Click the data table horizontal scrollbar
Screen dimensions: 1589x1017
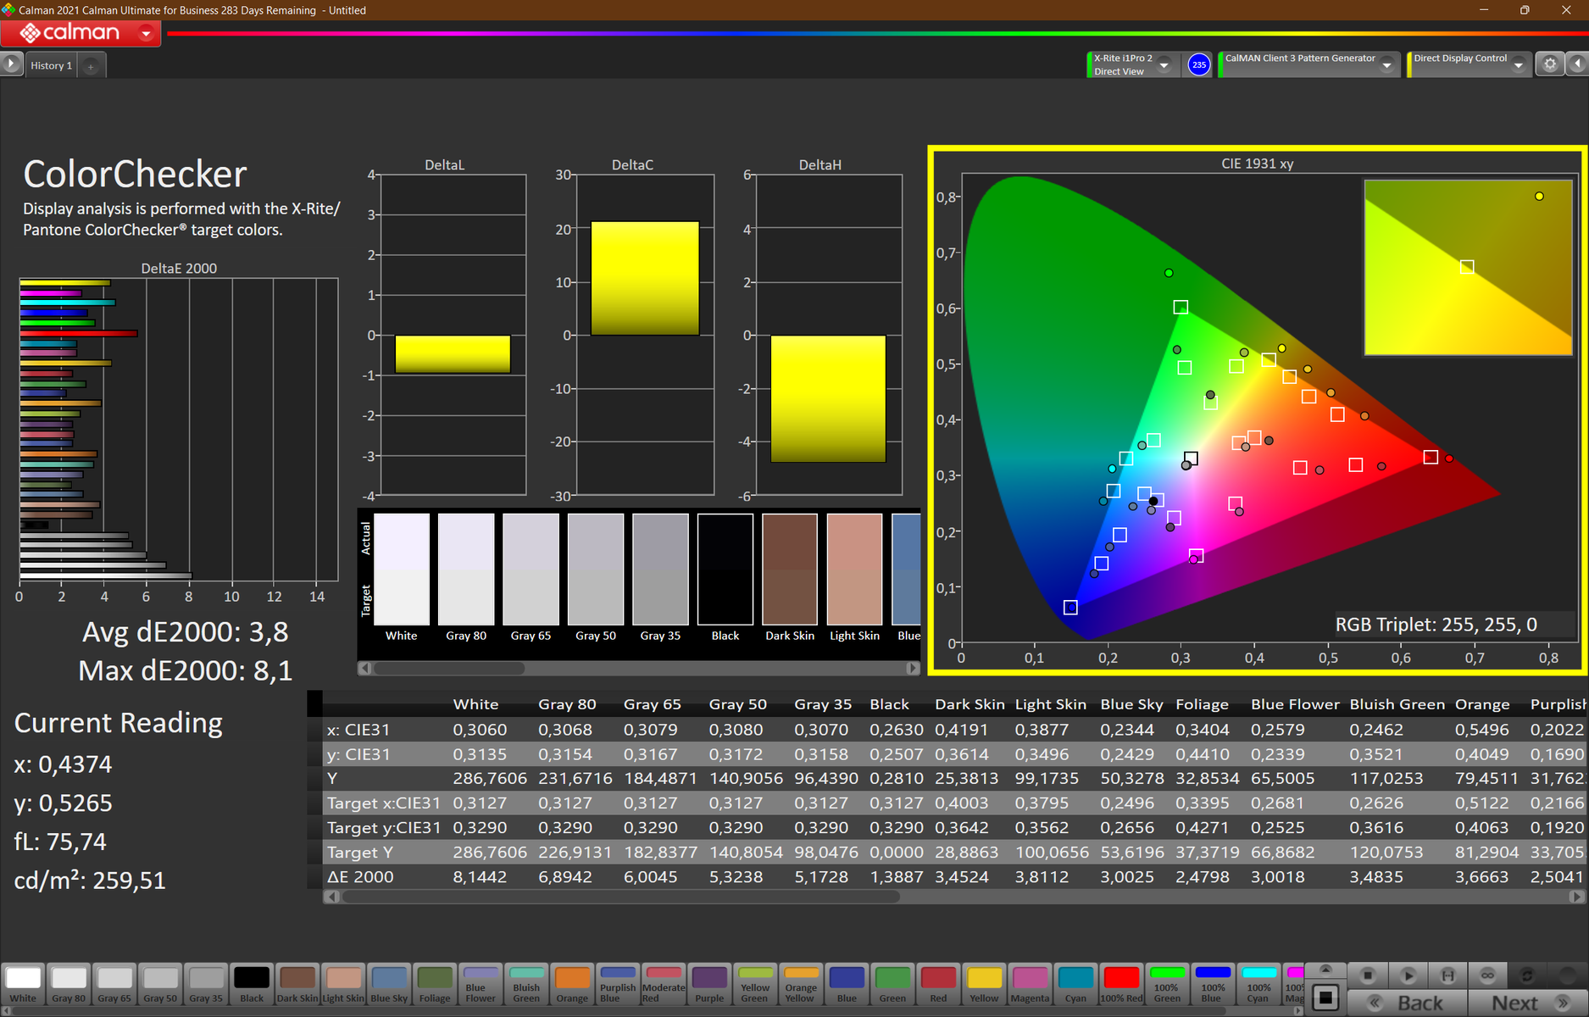coord(619,897)
